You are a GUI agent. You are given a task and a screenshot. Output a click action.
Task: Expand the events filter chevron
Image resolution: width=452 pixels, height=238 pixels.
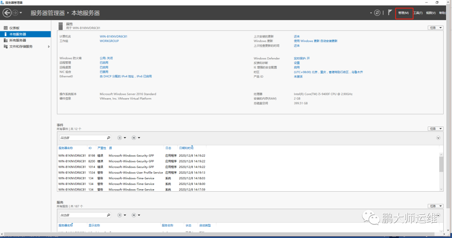tap(438, 138)
